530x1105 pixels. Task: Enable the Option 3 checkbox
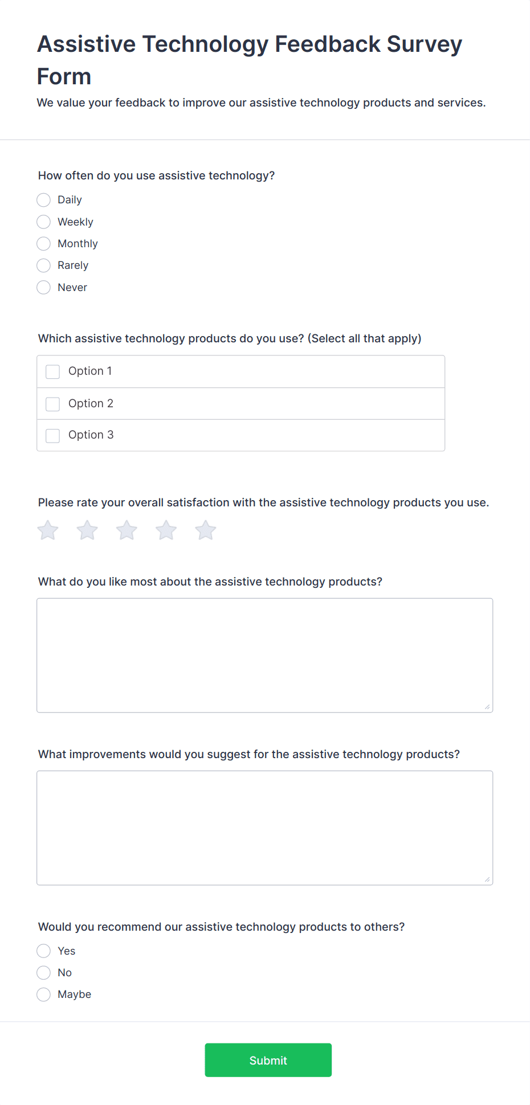click(53, 436)
